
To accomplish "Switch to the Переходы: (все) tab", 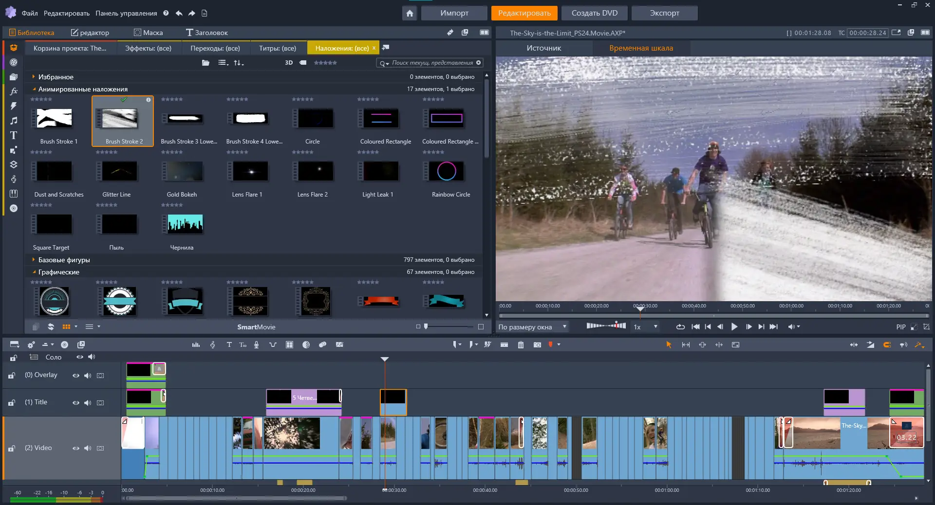I will click(x=215, y=48).
